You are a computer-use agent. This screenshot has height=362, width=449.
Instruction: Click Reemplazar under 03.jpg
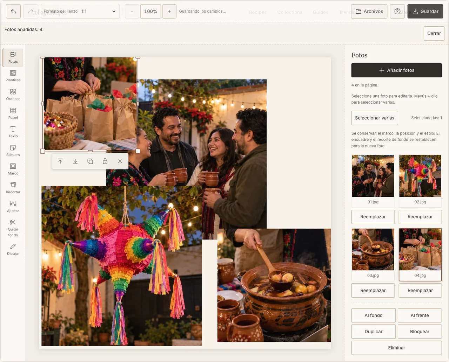373,290
